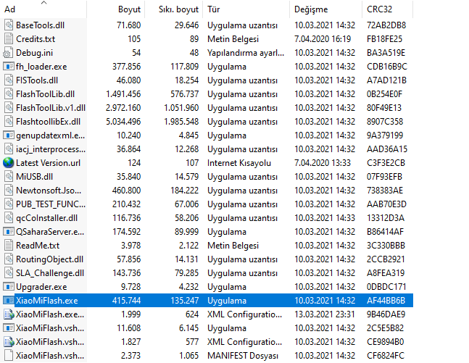Click the date 13.03.2021 23:31
Image resolution: width=469 pixels, height=363 pixels.
[325, 314]
